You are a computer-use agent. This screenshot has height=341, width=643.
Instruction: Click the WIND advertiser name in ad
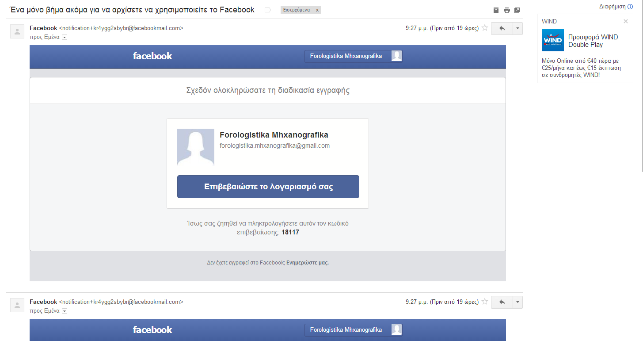point(549,21)
